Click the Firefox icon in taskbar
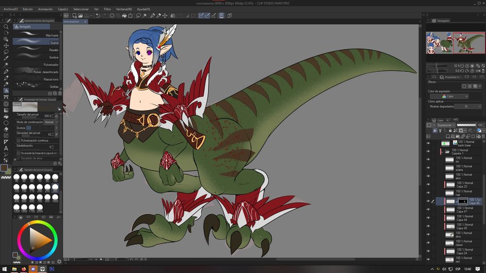The width and height of the screenshot is (486, 273). (24, 269)
